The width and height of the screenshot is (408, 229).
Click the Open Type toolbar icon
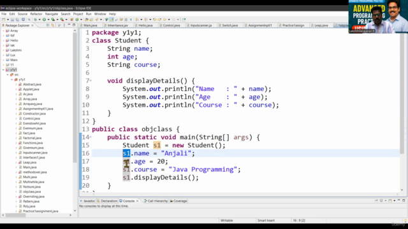[x=87, y=20]
